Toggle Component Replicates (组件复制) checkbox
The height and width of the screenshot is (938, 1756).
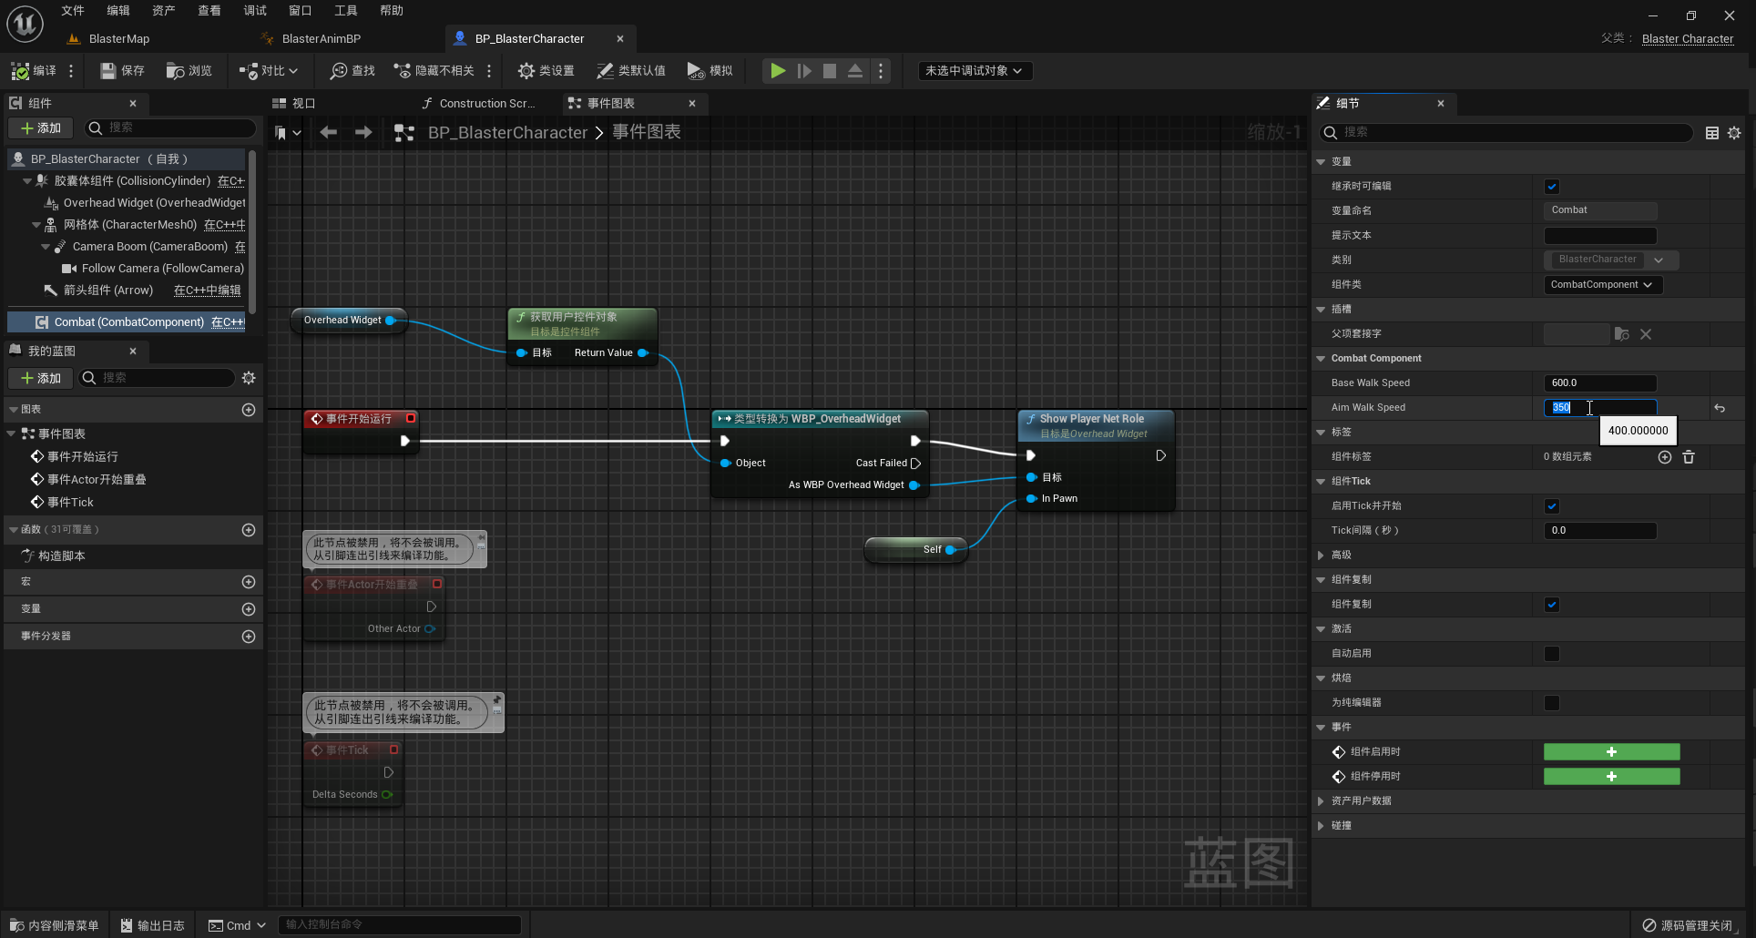pos(1552,605)
